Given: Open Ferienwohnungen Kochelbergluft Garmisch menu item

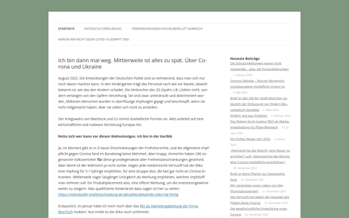Looking at the screenshot, I should pyautogui.click(x=167, y=28).
